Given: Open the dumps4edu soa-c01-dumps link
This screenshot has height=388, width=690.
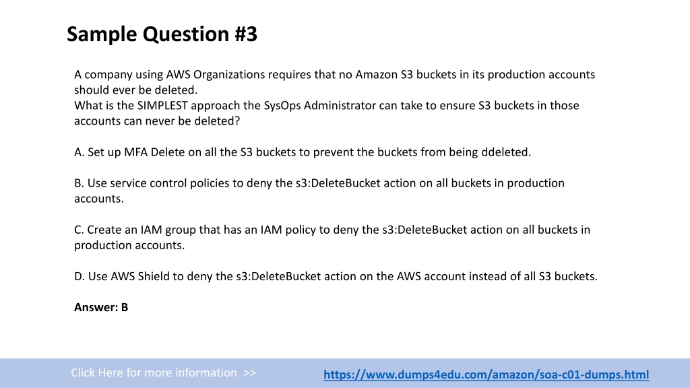Looking at the screenshot, I should coord(486,375).
